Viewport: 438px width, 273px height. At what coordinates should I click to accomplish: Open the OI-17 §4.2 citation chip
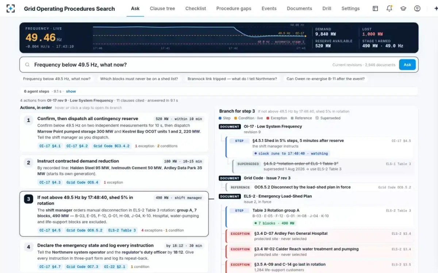[77, 146]
